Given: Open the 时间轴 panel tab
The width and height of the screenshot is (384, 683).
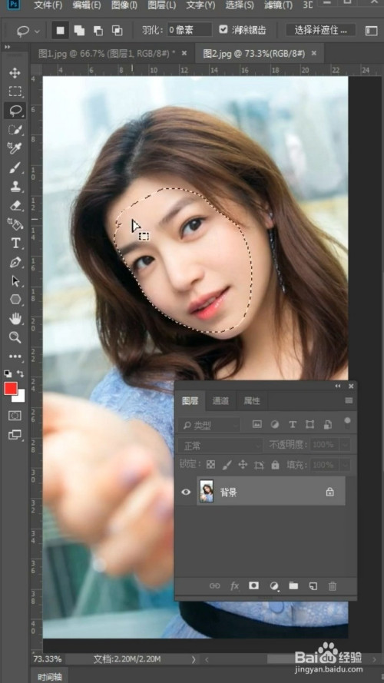Looking at the screenshot, I should (50, 676).
